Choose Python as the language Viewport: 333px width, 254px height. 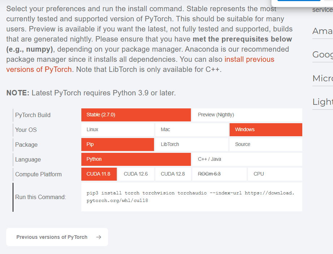[136, 159]
